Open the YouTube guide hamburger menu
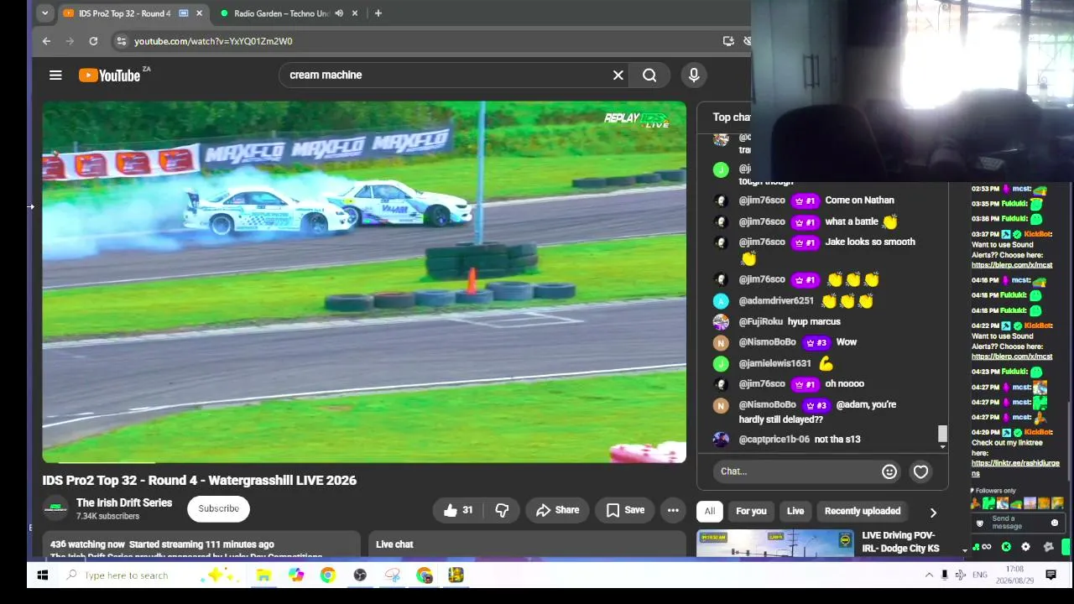 coord(55,75)
